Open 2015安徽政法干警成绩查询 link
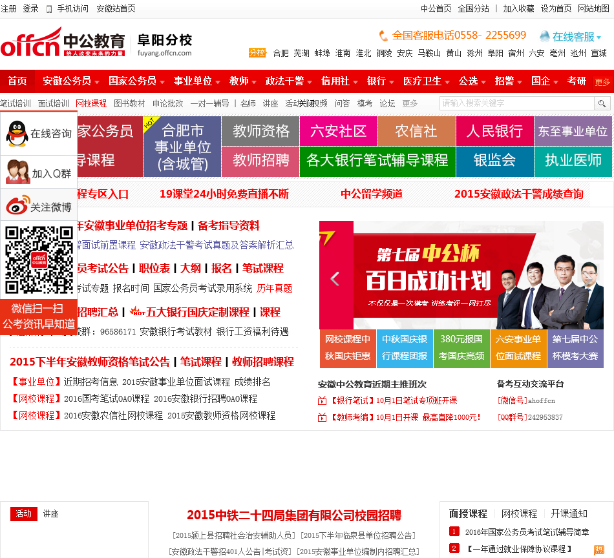 pyautogui.click(x=519, y=194)
